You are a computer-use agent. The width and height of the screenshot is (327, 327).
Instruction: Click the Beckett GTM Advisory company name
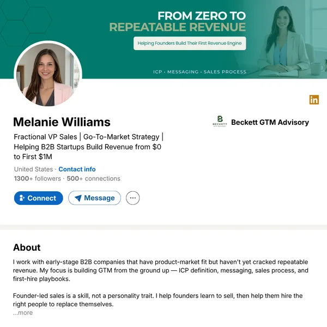270,122
